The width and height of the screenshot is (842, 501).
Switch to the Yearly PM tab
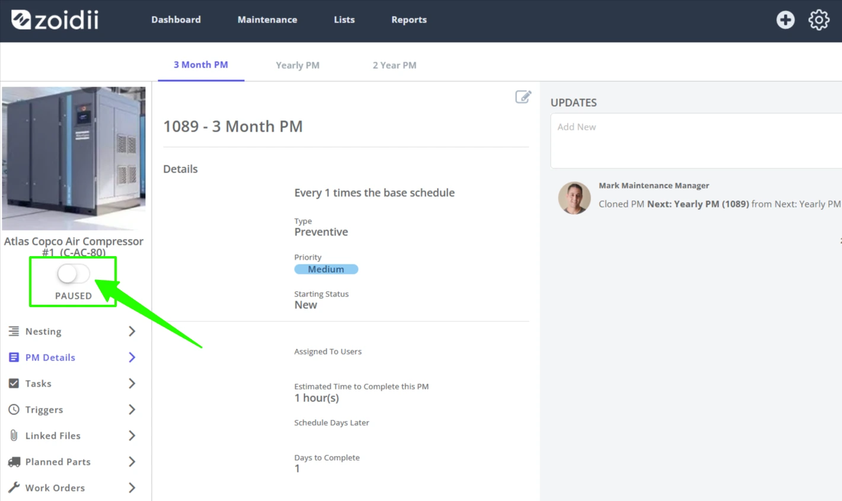[x=298, y=65]
